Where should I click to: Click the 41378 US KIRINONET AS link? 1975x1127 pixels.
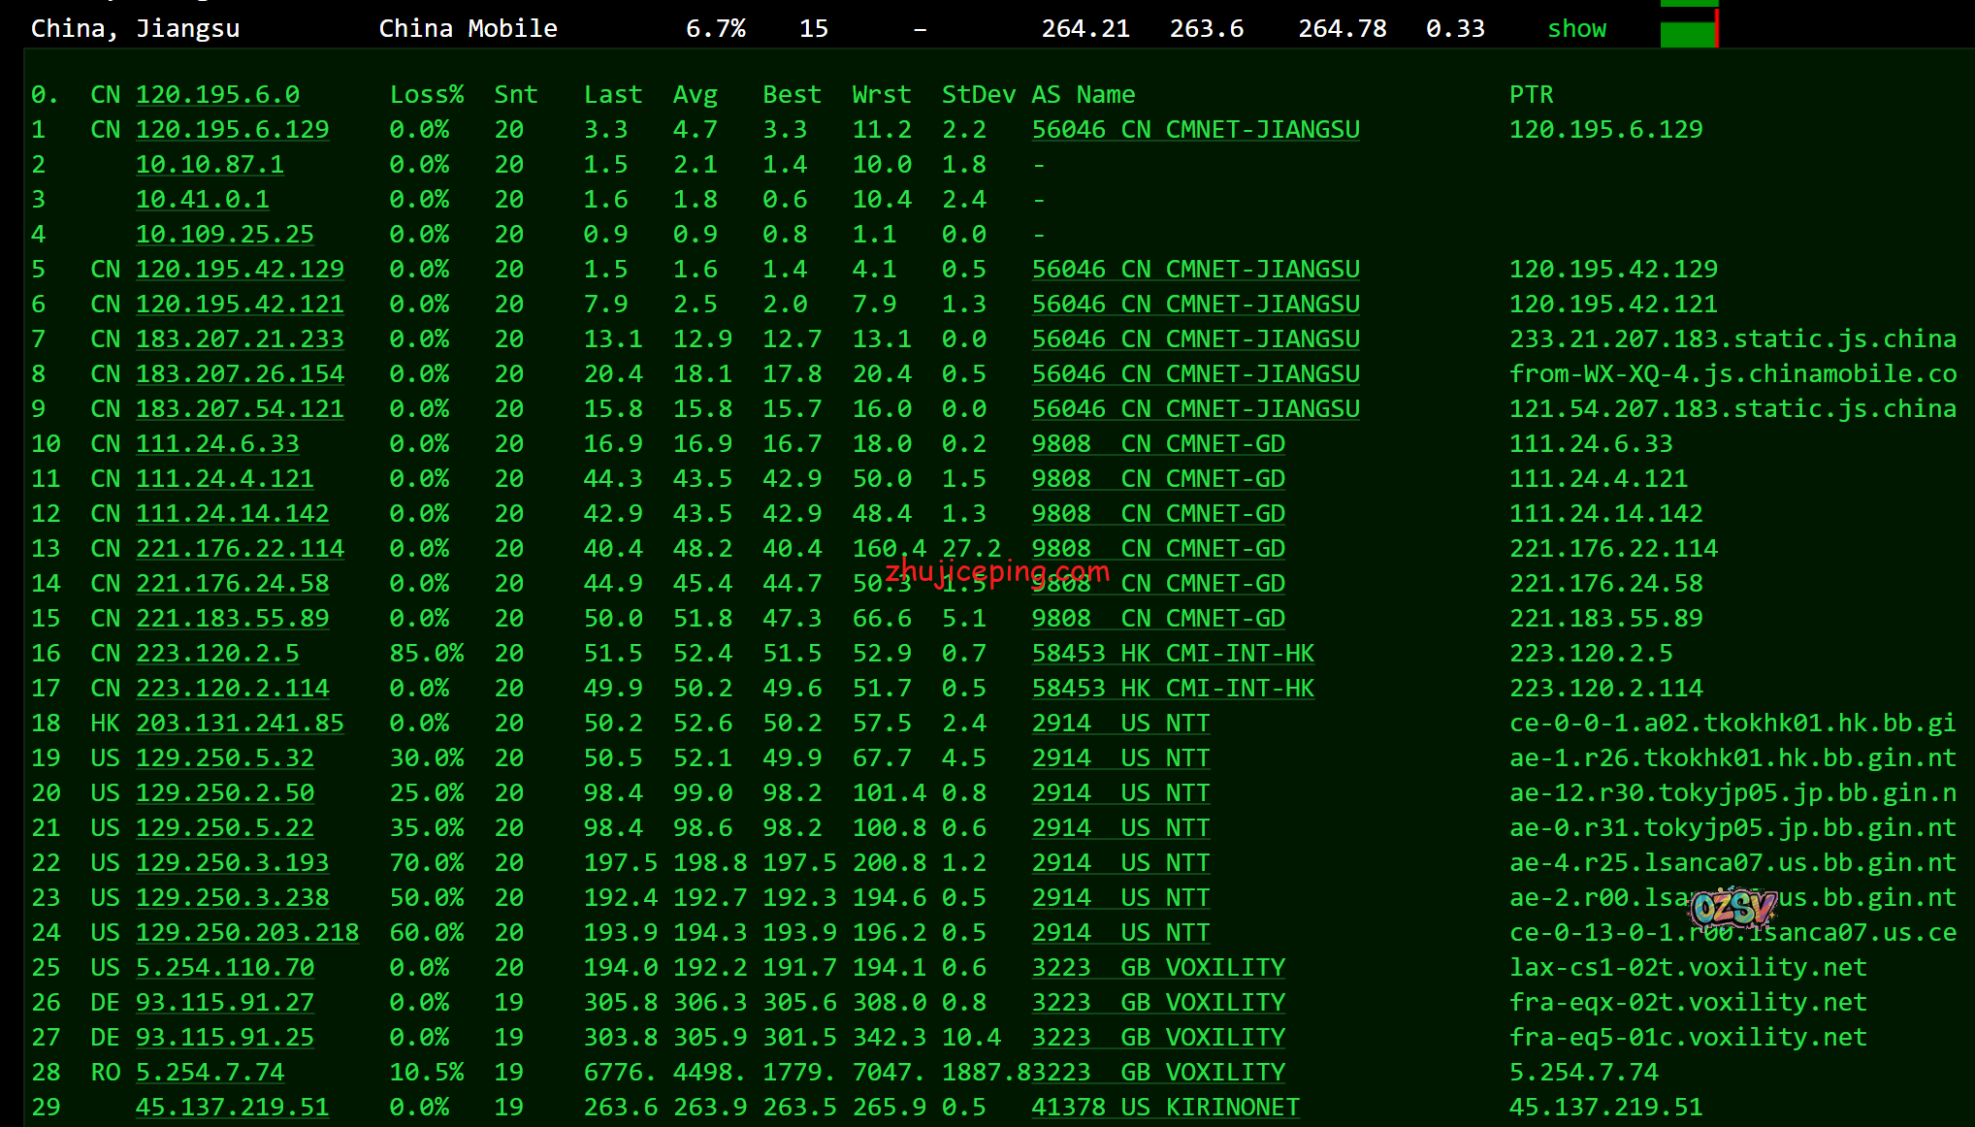[x=1165, y=1108]
